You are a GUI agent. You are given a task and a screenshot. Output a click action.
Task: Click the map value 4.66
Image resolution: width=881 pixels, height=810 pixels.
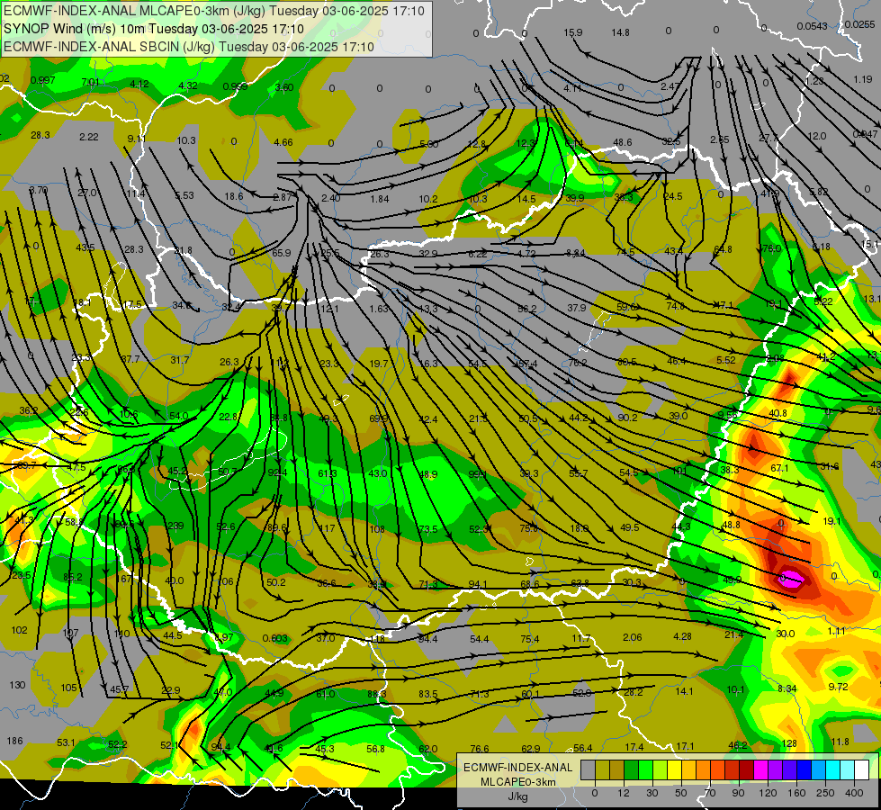point(283,142)
